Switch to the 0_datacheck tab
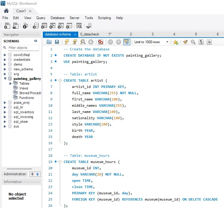The width and height of the screenshot is (224, 208). coord(90,34)
